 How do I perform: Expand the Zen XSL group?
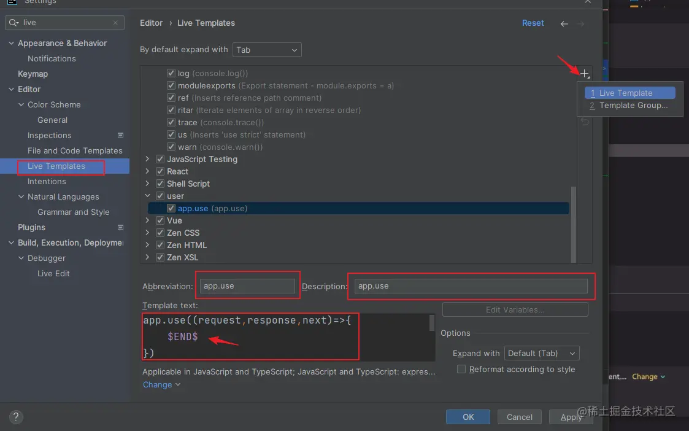point(148,257)
